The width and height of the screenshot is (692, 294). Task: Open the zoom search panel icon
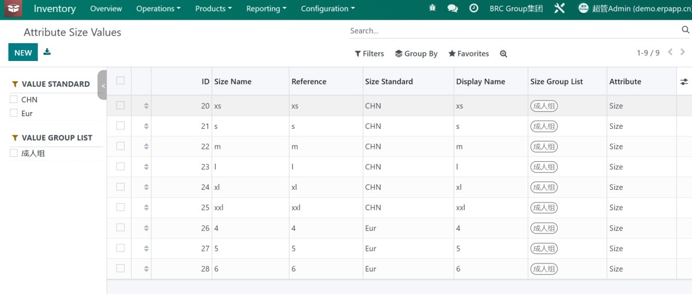(x=503, y=54)
